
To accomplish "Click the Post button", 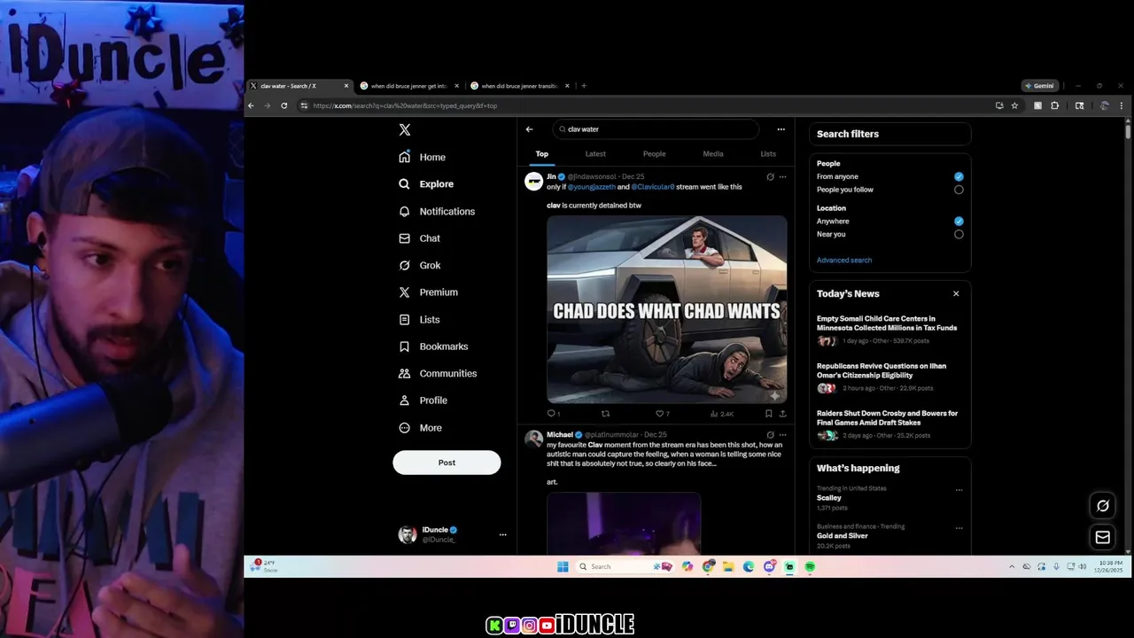I will [447, 462].
